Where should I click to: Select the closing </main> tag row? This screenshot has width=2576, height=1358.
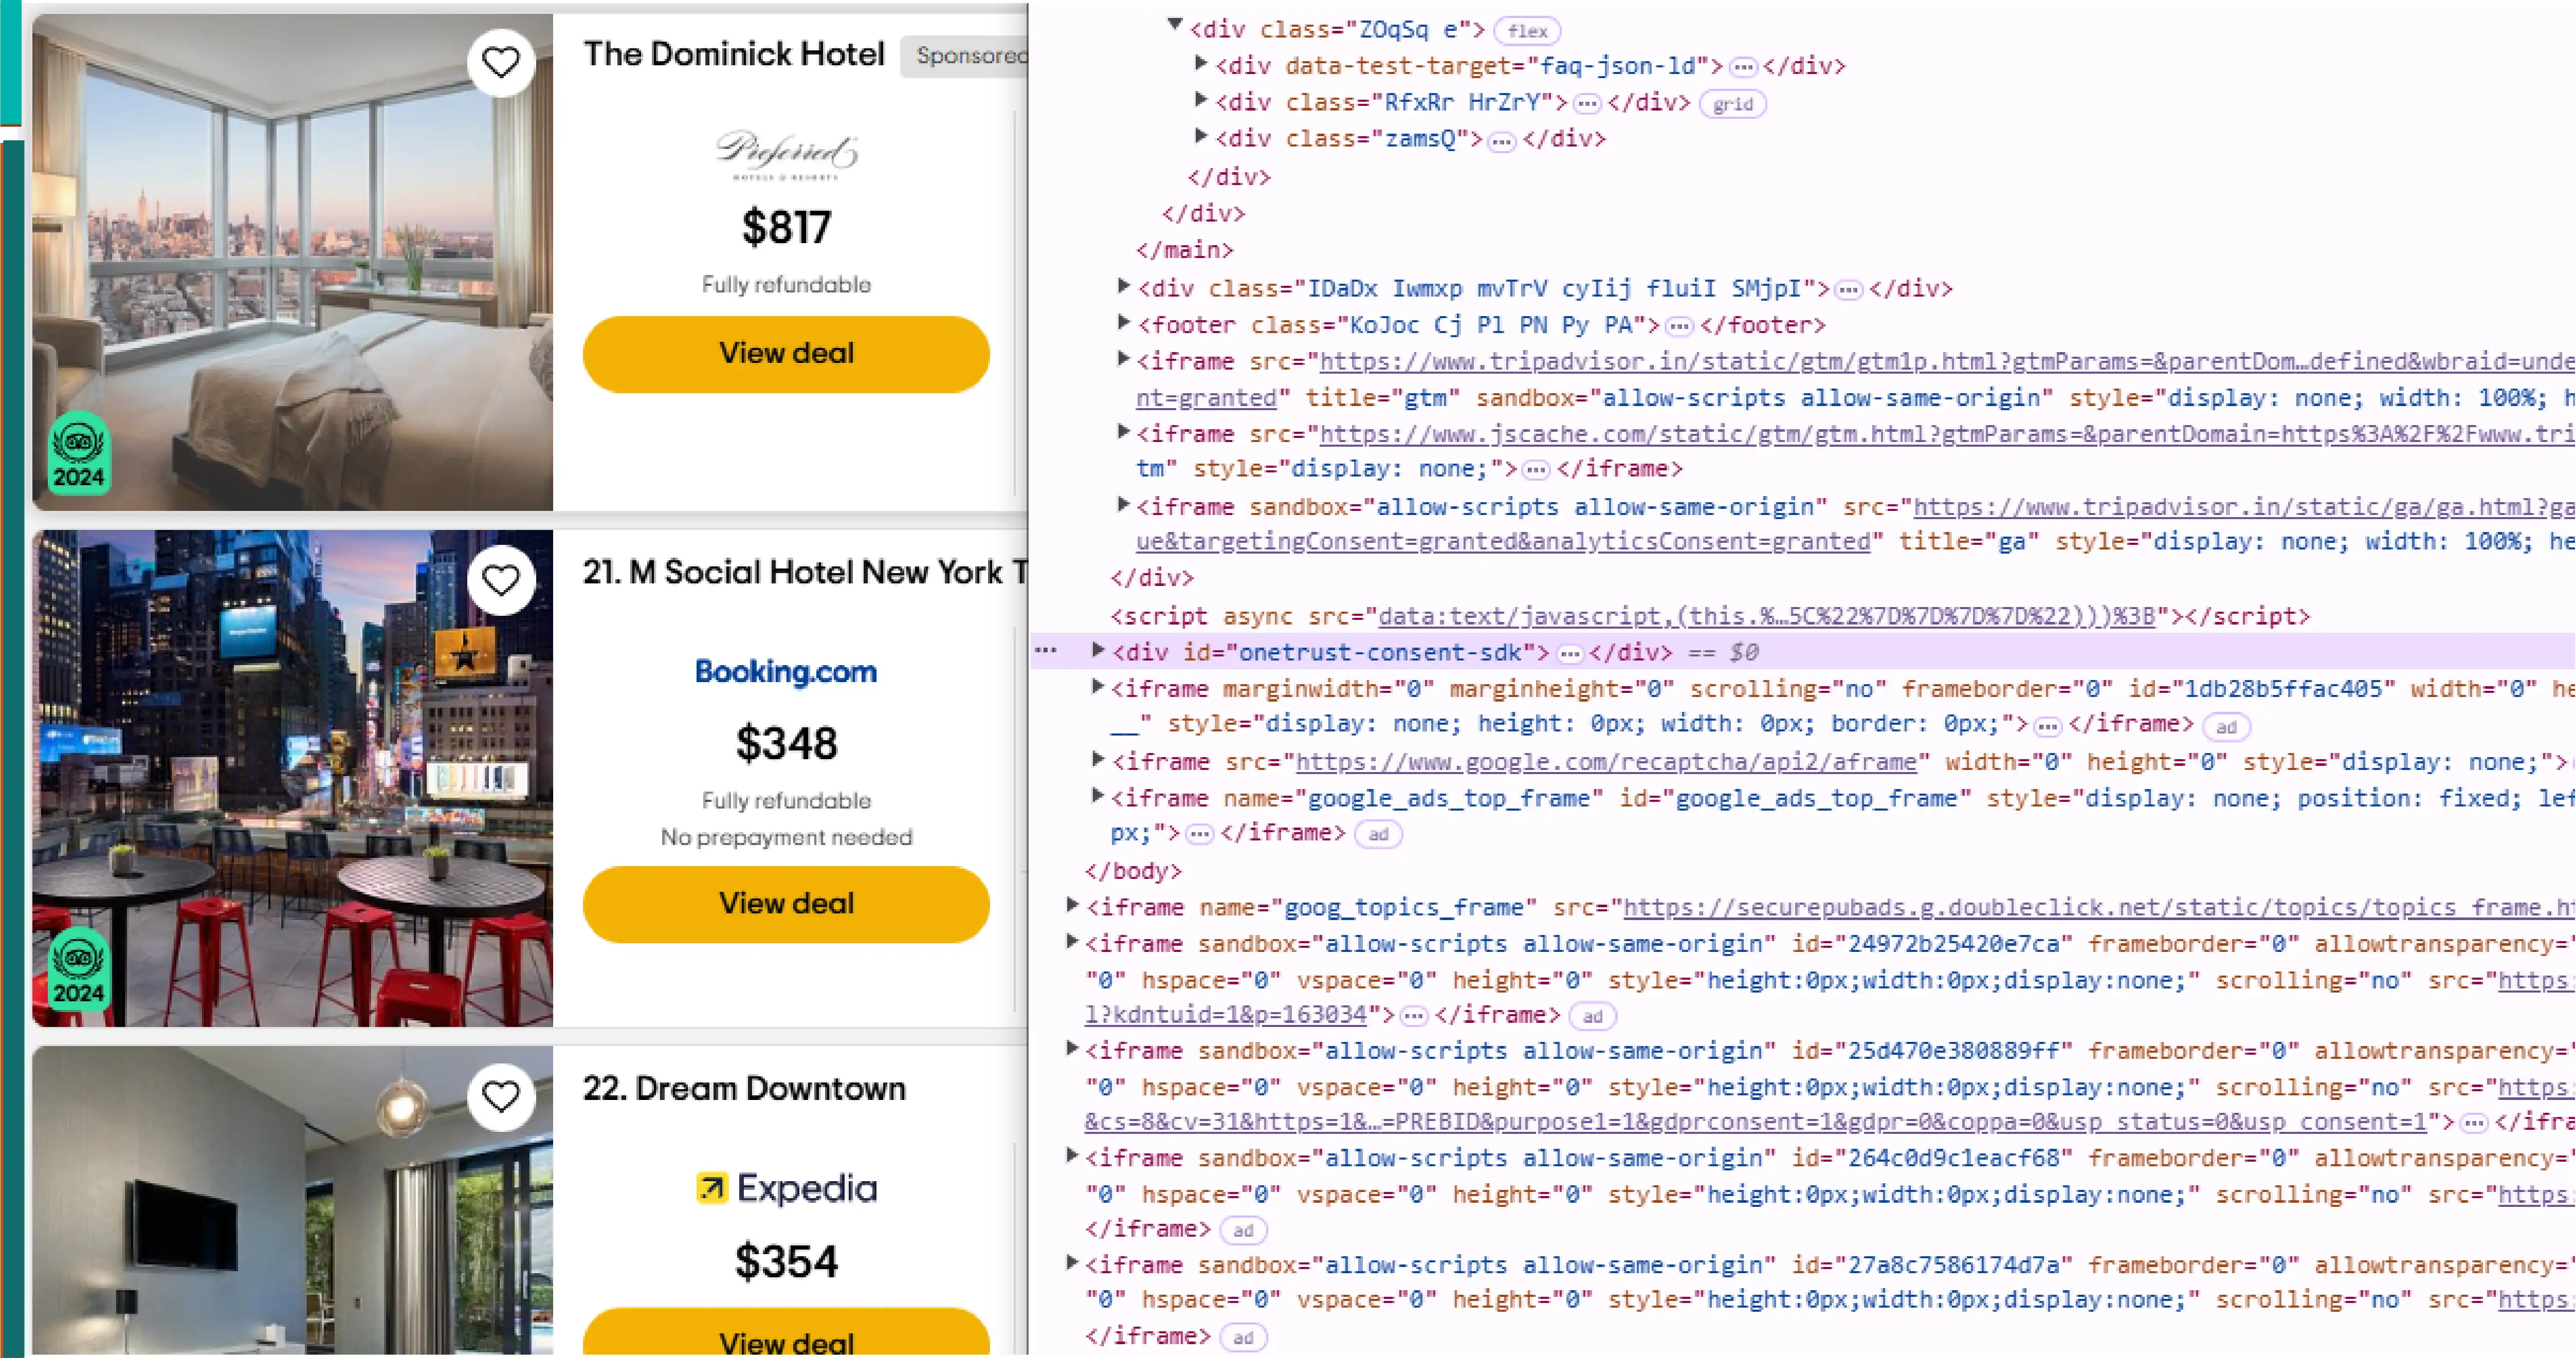tap(1184, 250)
